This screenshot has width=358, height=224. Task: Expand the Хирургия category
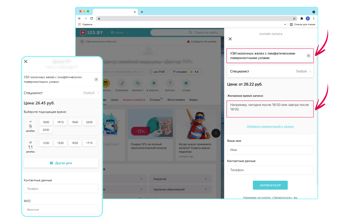(180, 179)
